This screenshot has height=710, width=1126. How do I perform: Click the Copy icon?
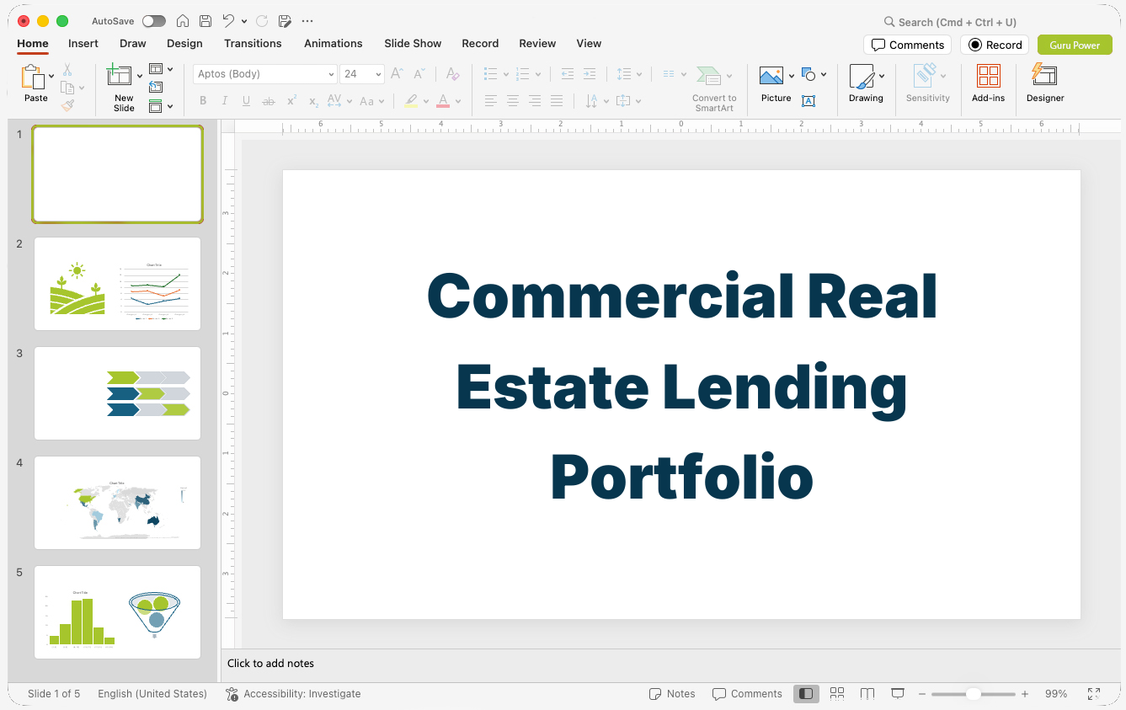tap(67, 88)
